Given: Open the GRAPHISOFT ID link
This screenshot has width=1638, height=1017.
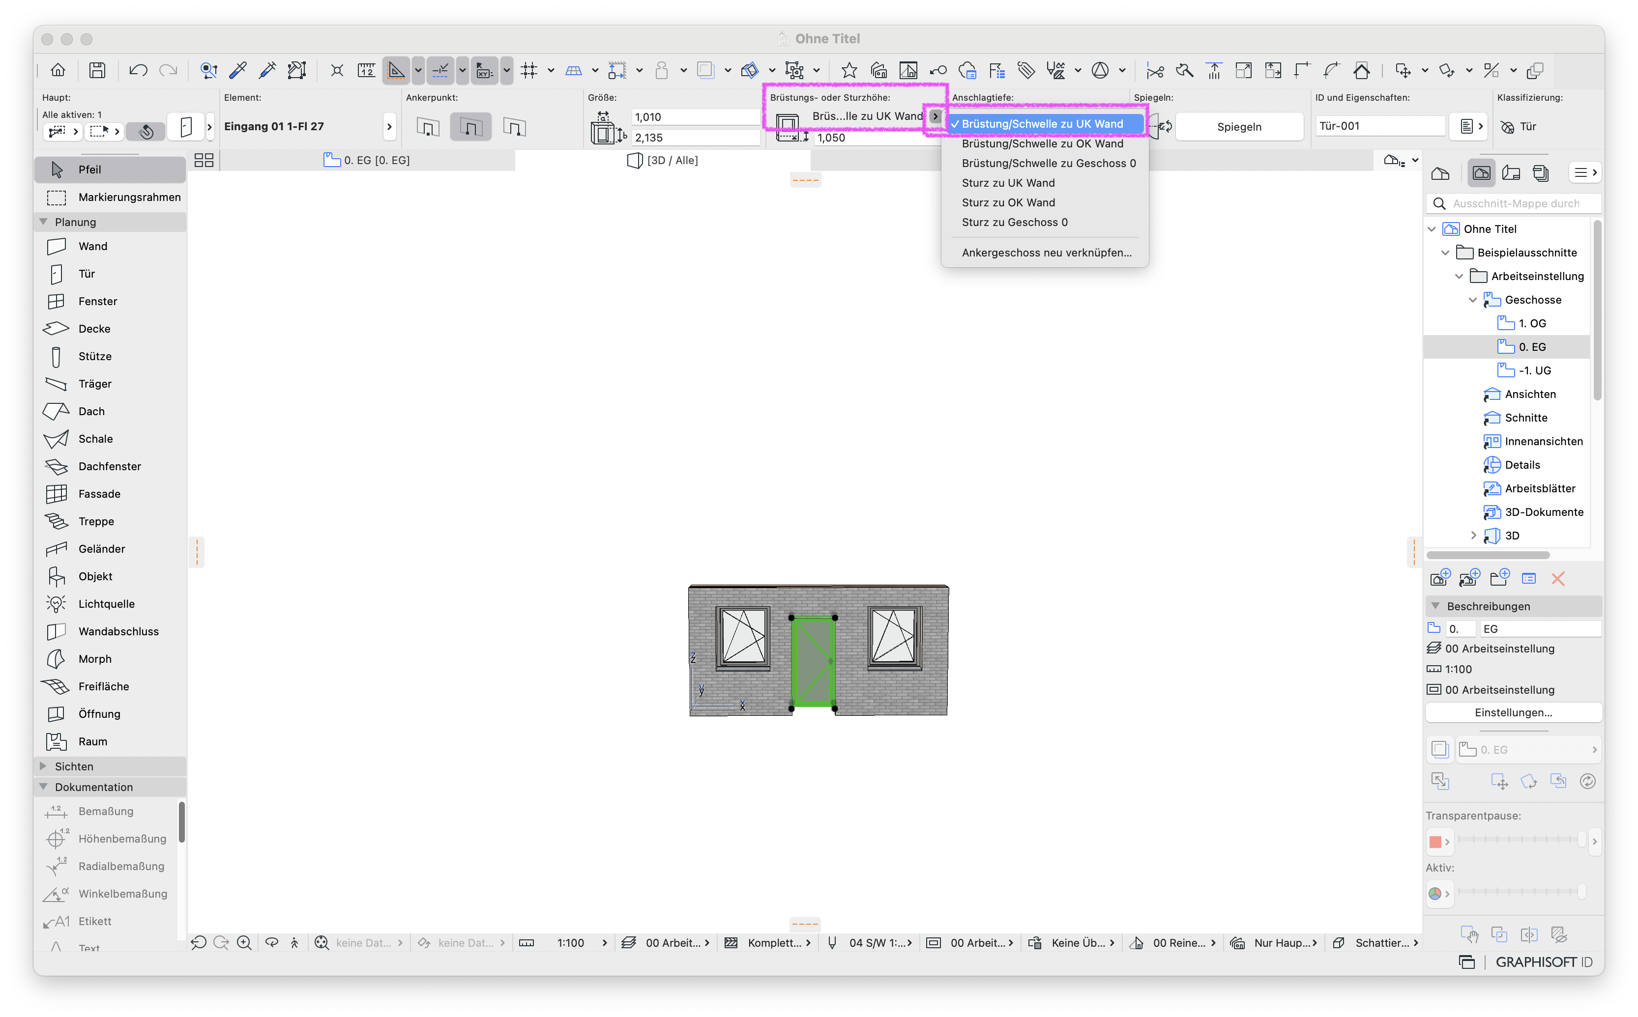Looking at the screenshot, I should pyautogui.click(x=1543, y=962).
